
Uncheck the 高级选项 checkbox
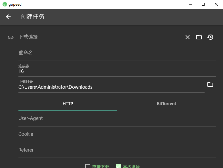click(118, 166)
